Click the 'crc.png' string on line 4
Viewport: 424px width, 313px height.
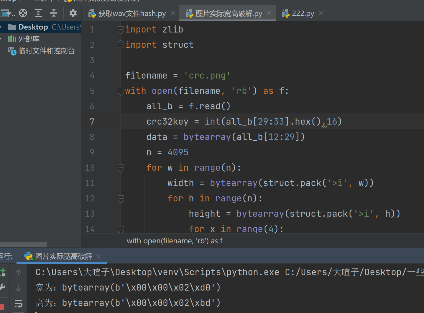coord(207,76)
